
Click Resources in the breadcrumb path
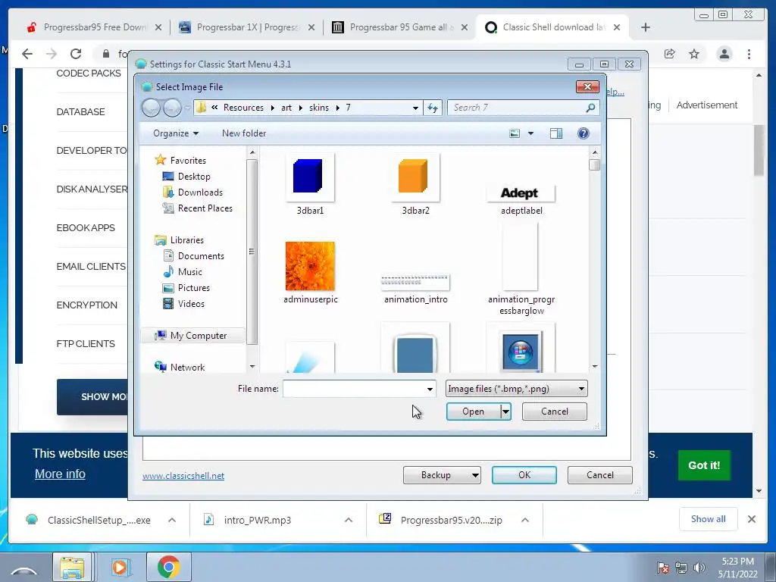(243, 108)
